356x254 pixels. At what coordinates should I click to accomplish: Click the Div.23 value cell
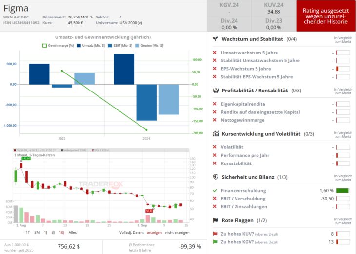(x=274, y=24)
